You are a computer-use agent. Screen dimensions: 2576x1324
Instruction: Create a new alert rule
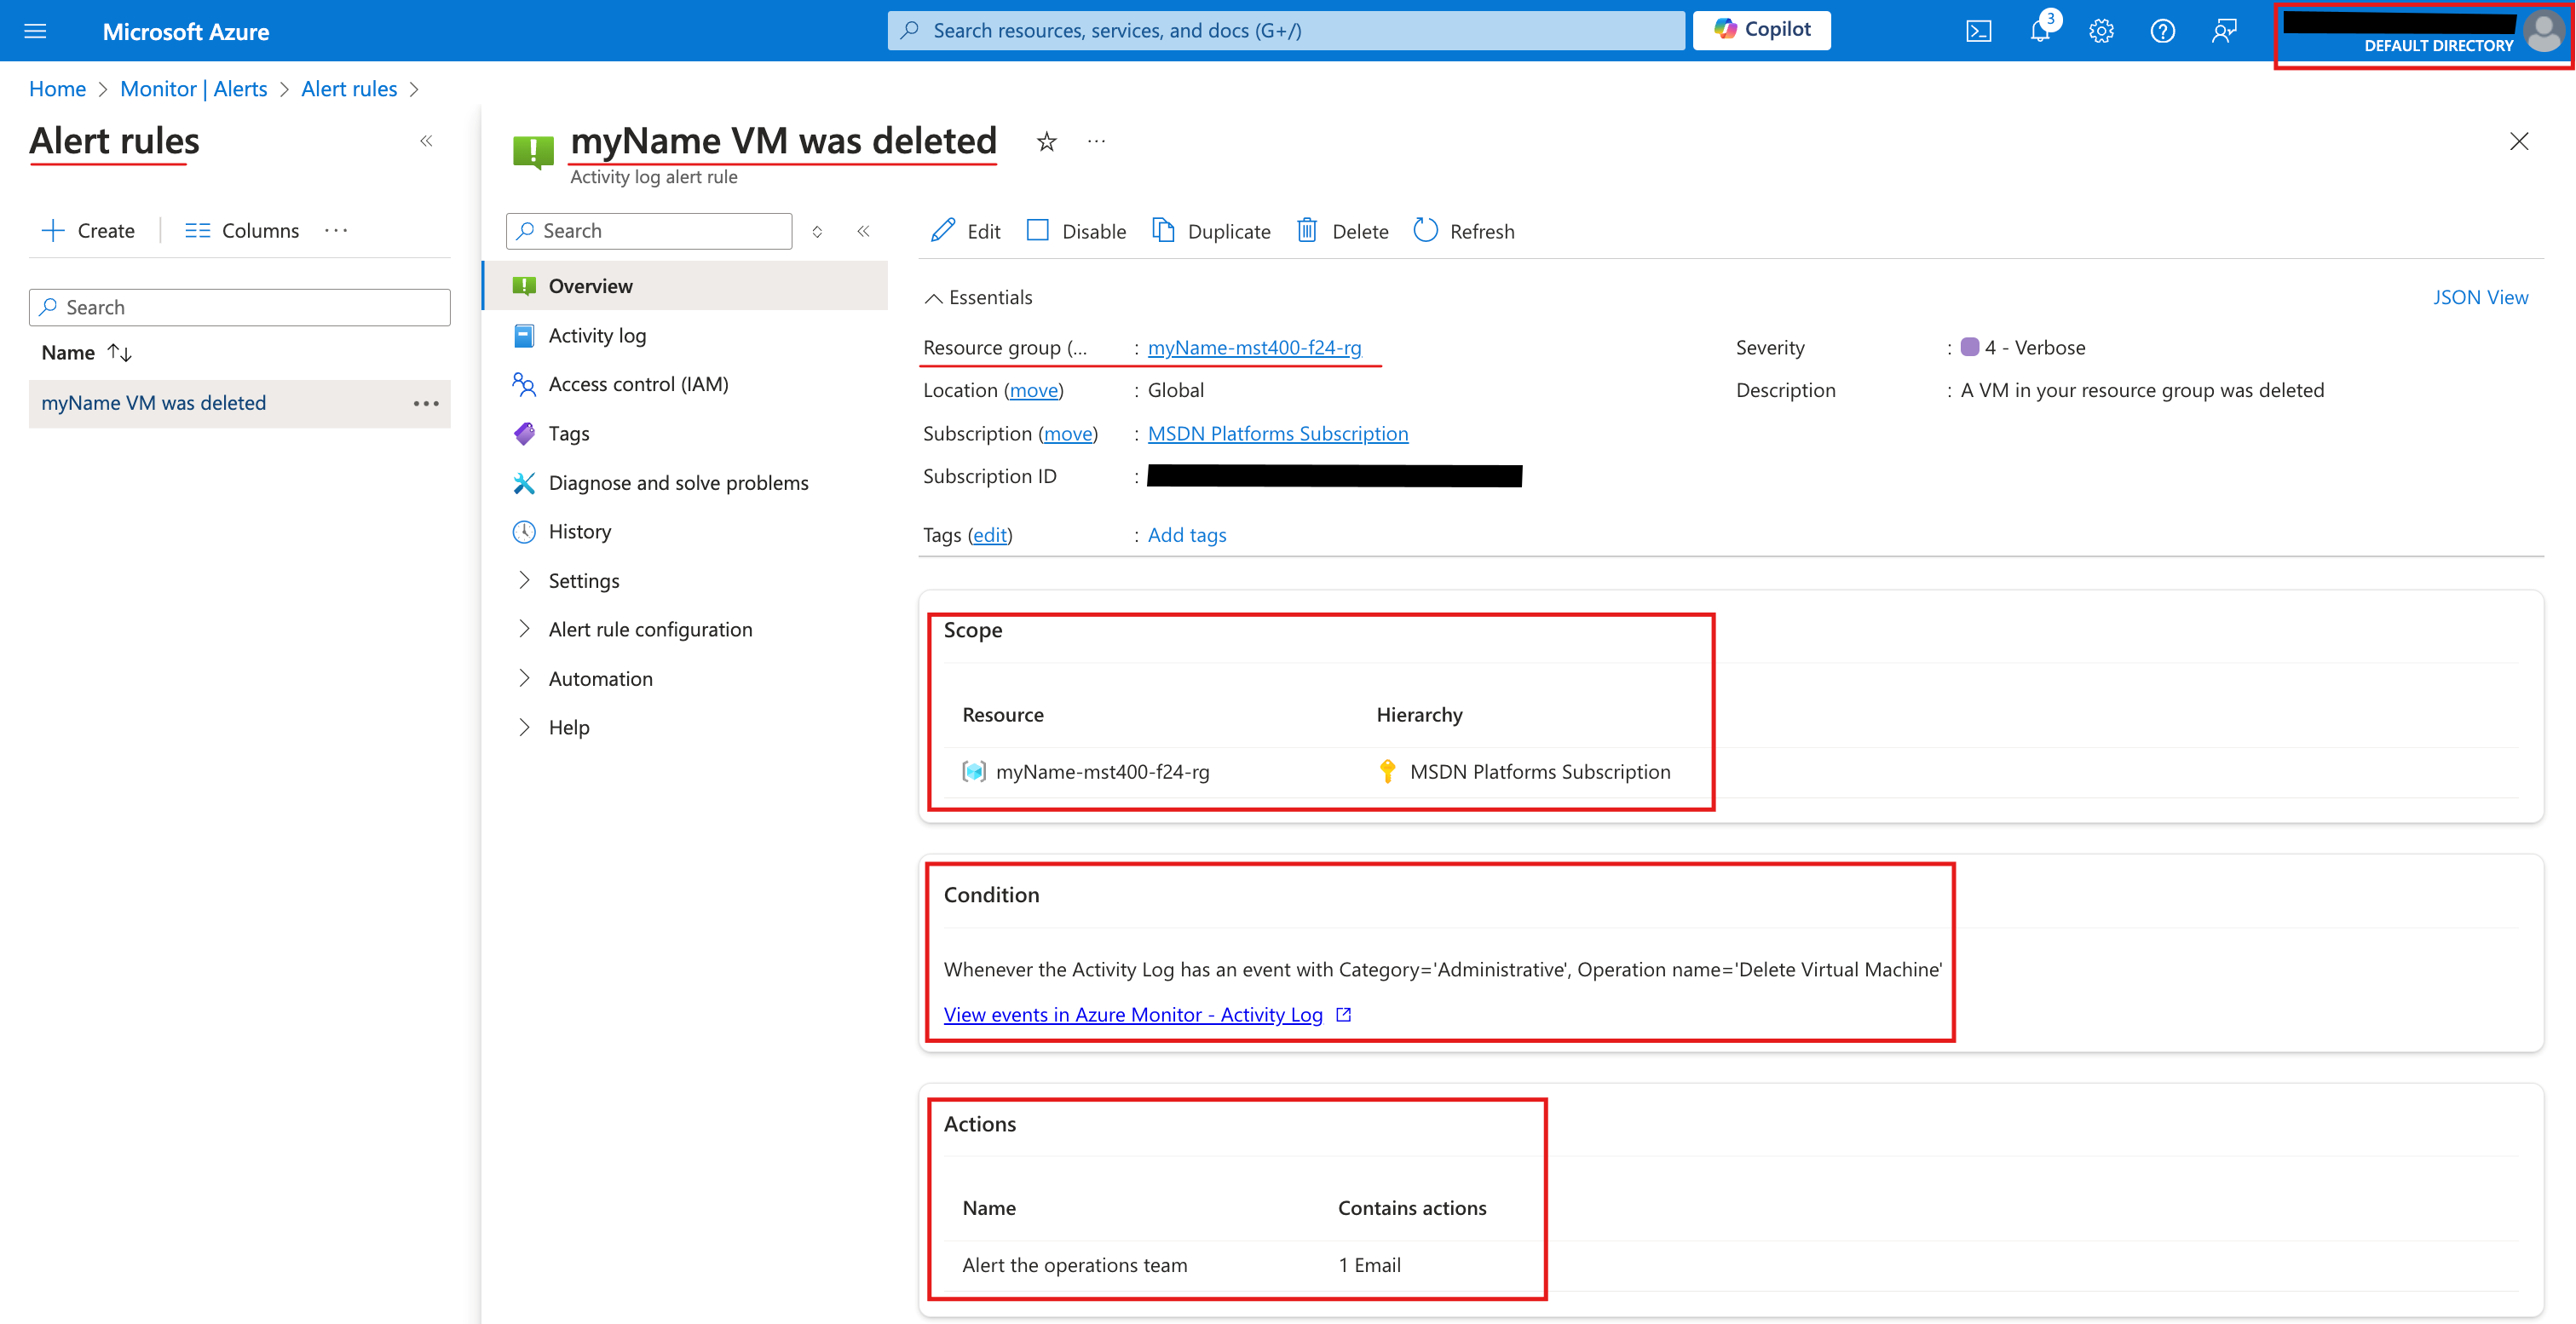click(x=88, y=230)
